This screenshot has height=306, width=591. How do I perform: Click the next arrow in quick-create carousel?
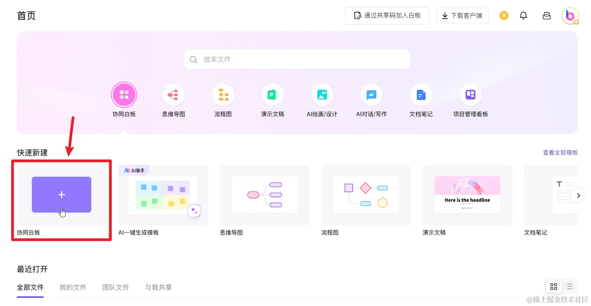pyautogui.click(x=578, y=195)
